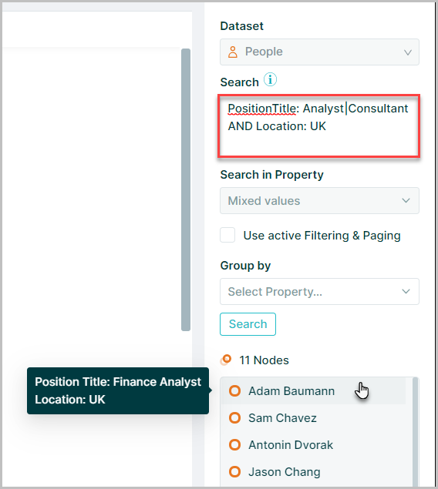438x489 pixels.
Task: Click the info icon next to Search
Action: [x=270, y=79]
